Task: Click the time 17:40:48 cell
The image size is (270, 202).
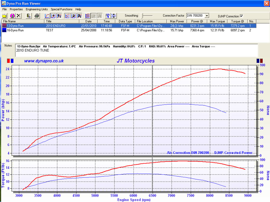Action: point(106,26)
